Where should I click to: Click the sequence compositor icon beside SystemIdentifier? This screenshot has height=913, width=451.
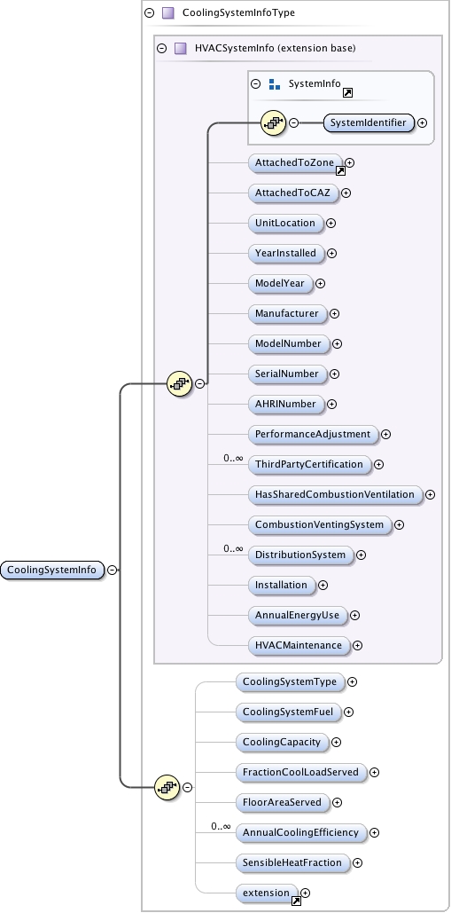(x=273, y=122)
